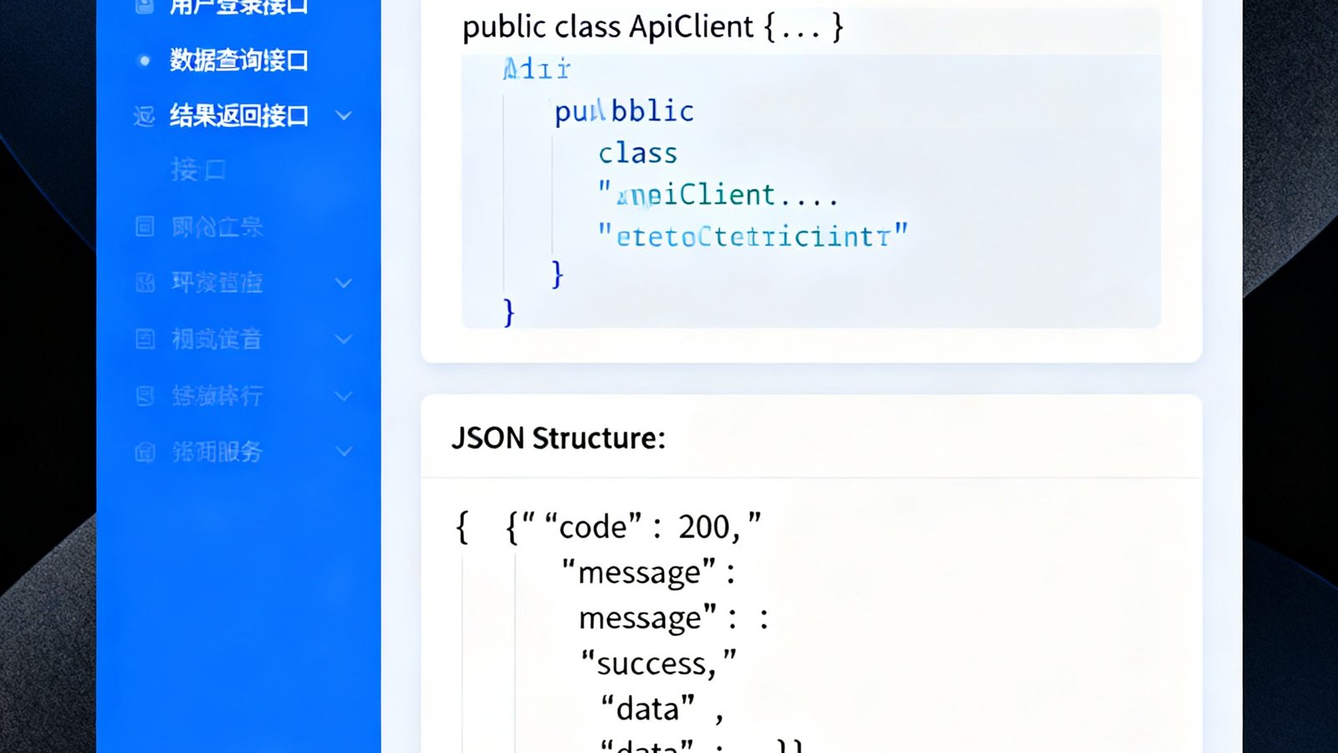Open the dimmed sidebar item ending in 服务
Image resolution: width=1338 pixels, height=753 pixels.
pyautogui.click(x=217, y=452)
